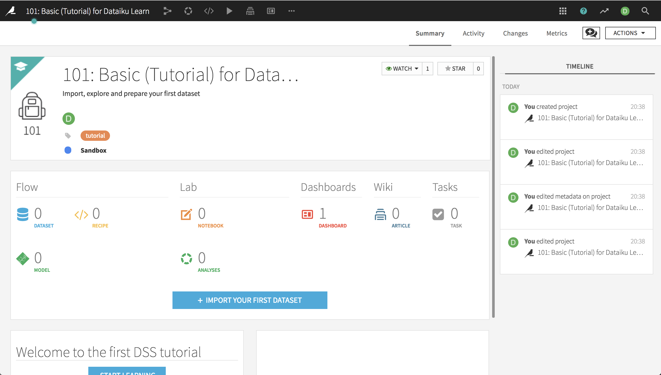Open the discussions speech-bubble icon near Actions

click(591, 33)
